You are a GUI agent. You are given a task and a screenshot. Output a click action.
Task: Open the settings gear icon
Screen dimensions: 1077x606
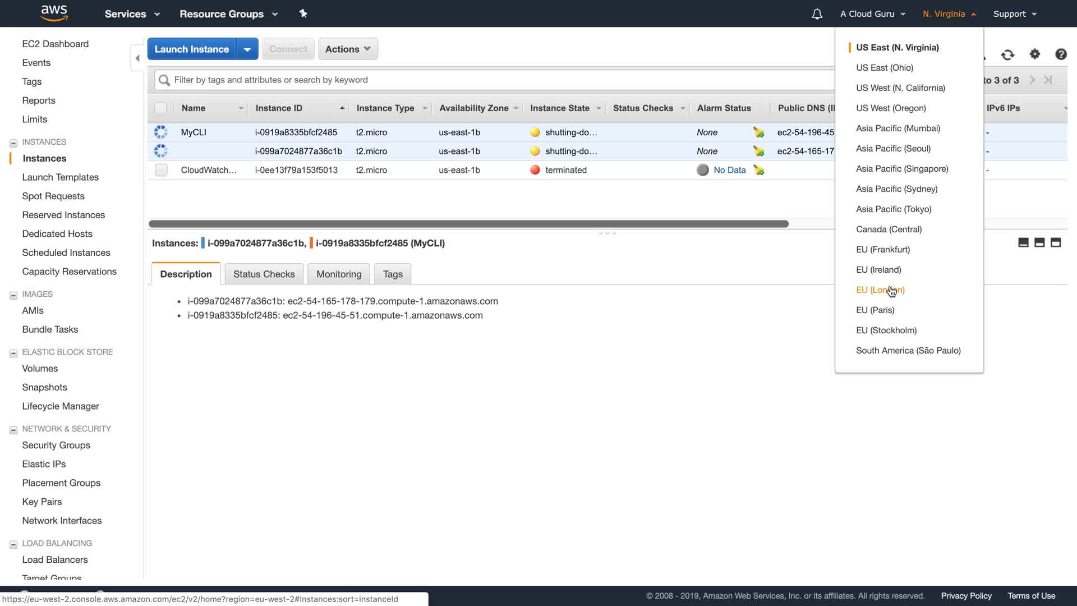(1034, 54)
